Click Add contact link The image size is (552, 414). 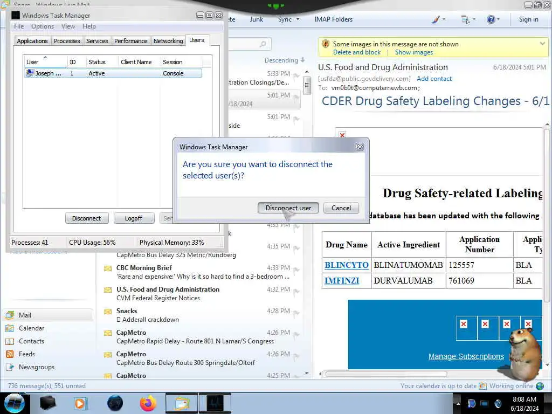coord(434,79)
